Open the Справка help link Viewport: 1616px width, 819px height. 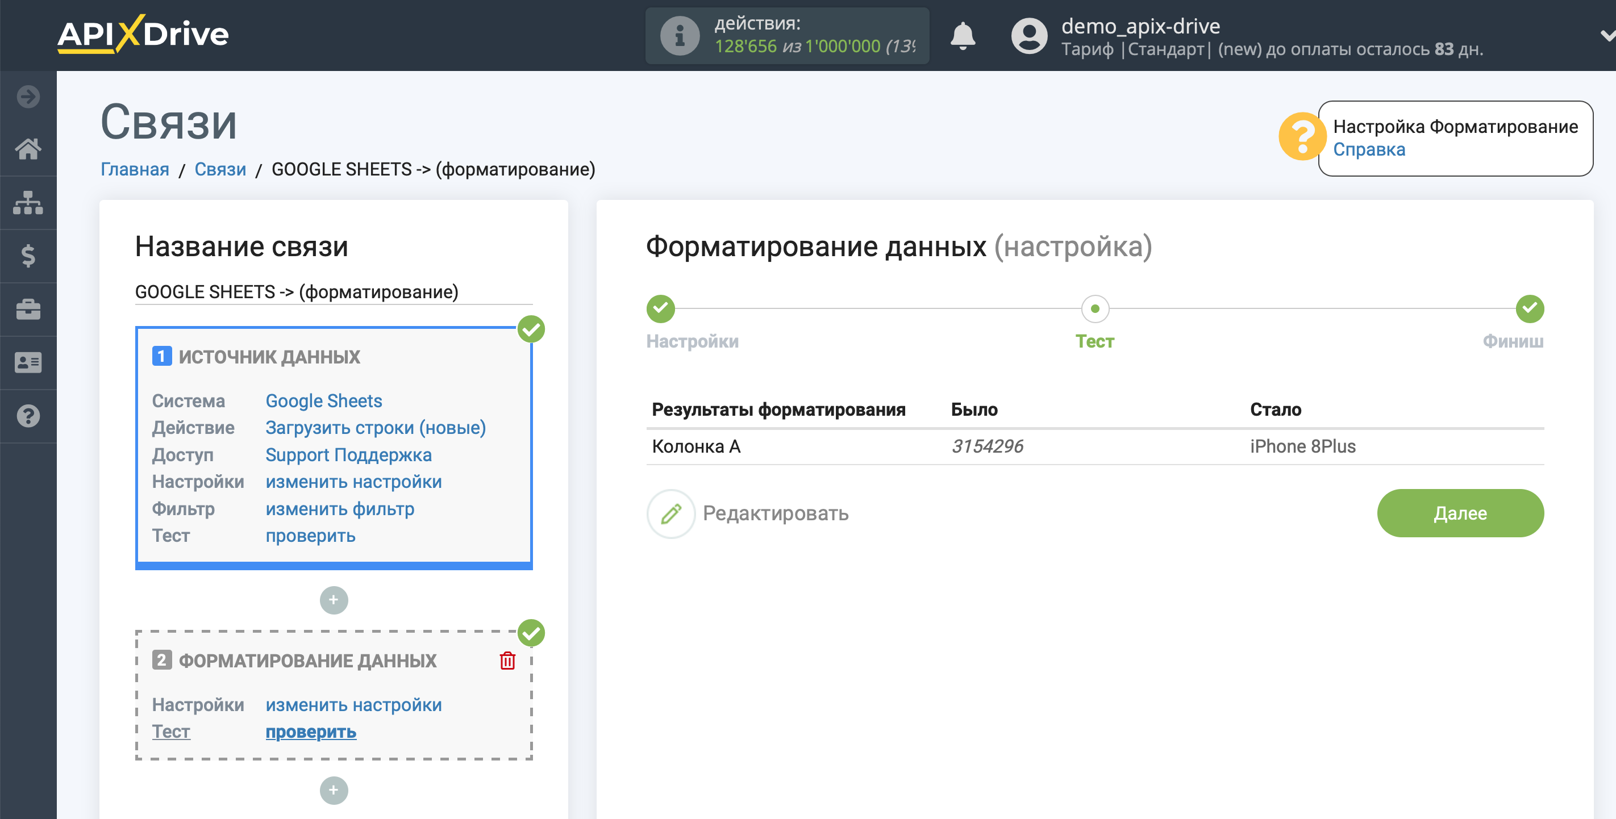1369,149
